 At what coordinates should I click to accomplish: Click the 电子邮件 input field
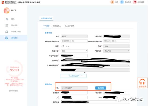pos(116,93)
